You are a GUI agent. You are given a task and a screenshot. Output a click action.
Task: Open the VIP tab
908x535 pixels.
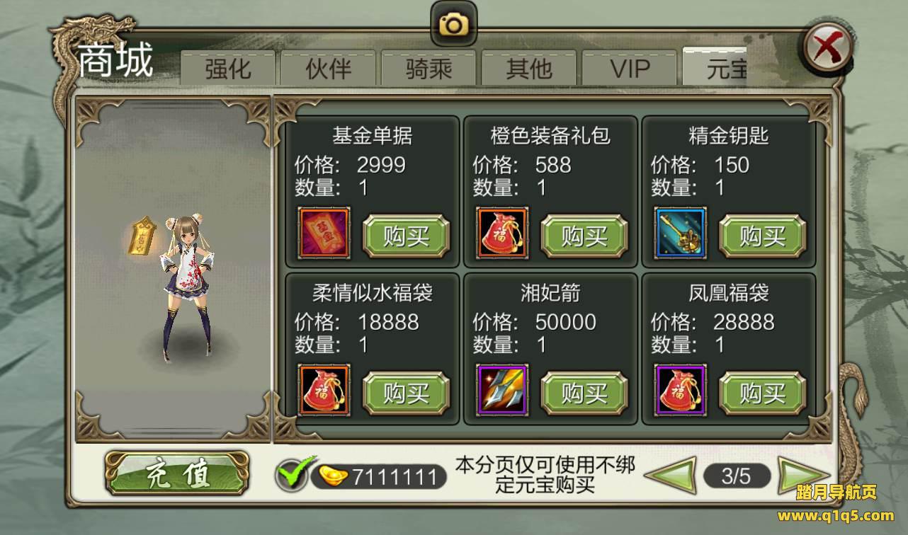click(630, 68)
